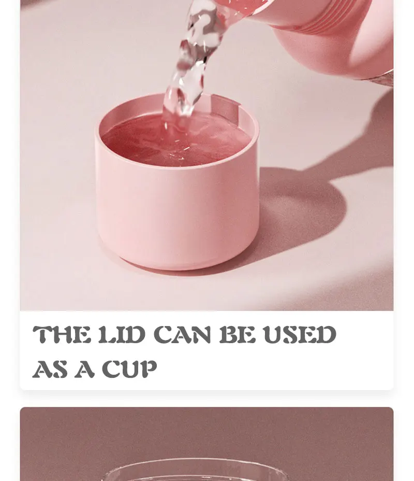The height and width of the screenshot is (481, 414).
Task: Click the liquid surface inside the pink cup
Action: click(176, 141)
